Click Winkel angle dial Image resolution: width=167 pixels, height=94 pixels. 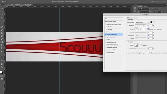[136, 29]
